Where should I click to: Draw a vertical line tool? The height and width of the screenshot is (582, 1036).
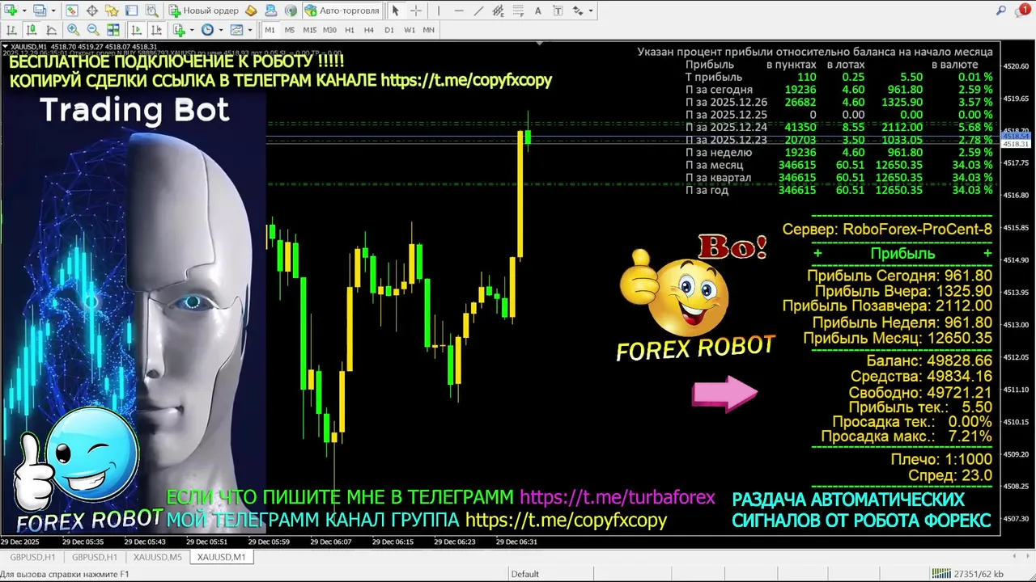pos(439,11)
